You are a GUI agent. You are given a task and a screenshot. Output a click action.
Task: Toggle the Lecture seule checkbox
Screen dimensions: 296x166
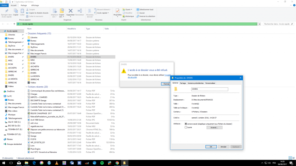(x=186, y=124)
